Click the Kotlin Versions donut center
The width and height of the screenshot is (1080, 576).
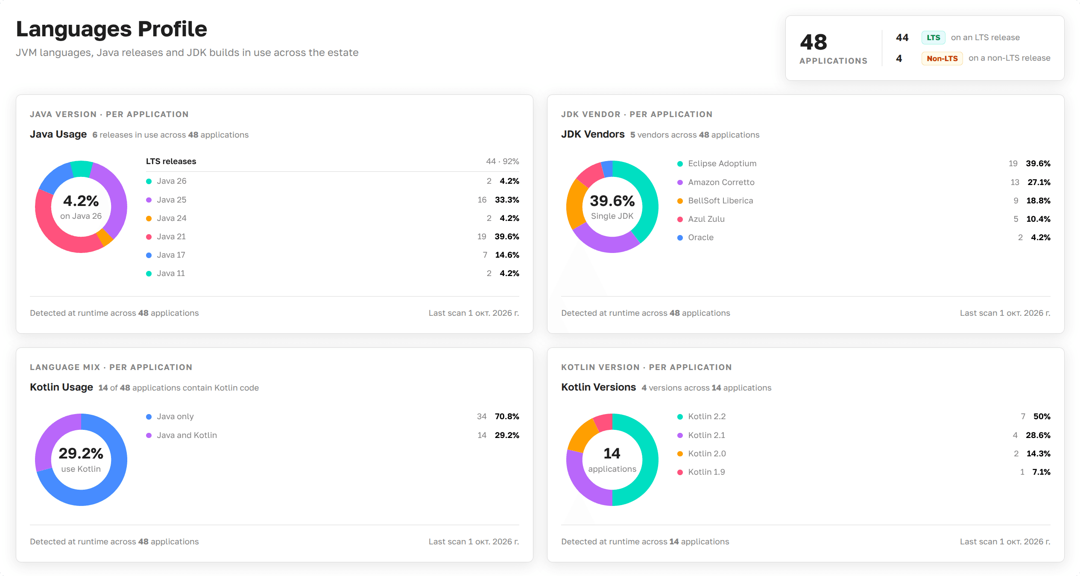click(612, 460)
